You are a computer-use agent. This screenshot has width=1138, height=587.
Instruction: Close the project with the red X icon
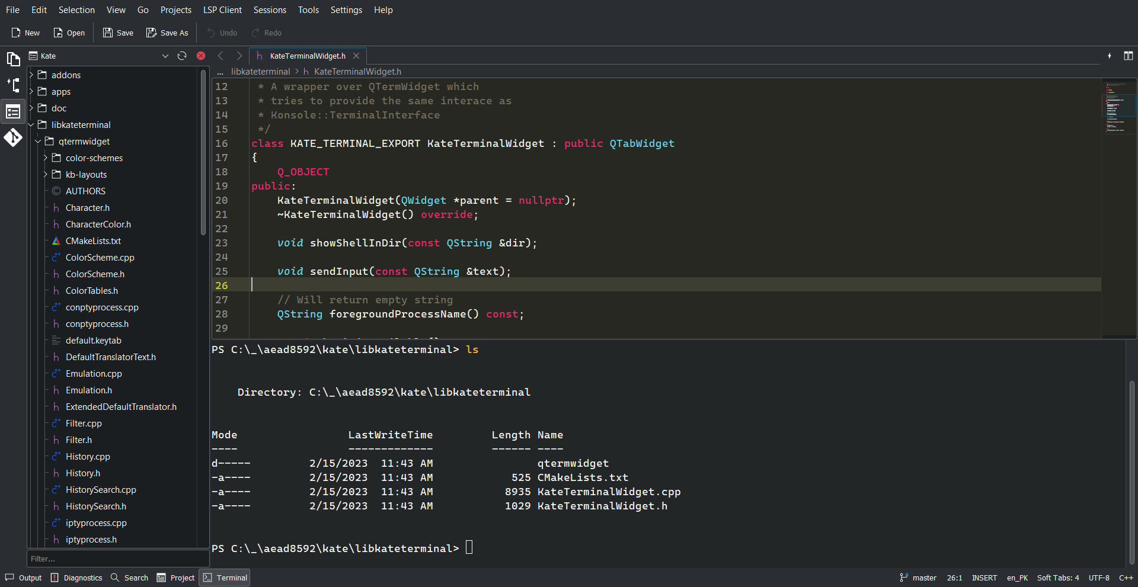pos(201,56)
